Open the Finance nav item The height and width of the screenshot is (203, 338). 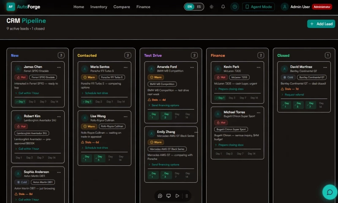[143, 7]
